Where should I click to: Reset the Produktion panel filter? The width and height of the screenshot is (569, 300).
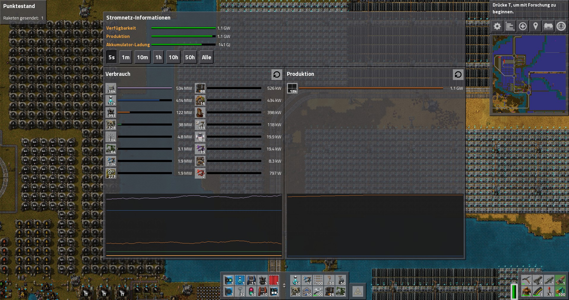click(458, 75)
